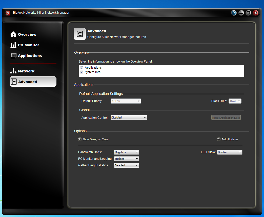Open help via the question mark icon
Image resolution: width=264 pixels, height=217 pixels.
click(x=234, y=13)
